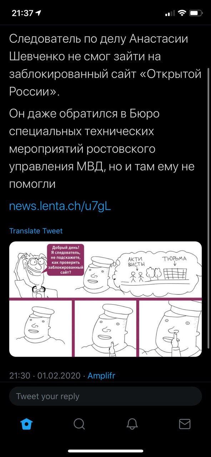Image resolution: width=211 pixels, height=457 pixels.
Task: Open the Notifications bell tab
Action: click(132, 424)
